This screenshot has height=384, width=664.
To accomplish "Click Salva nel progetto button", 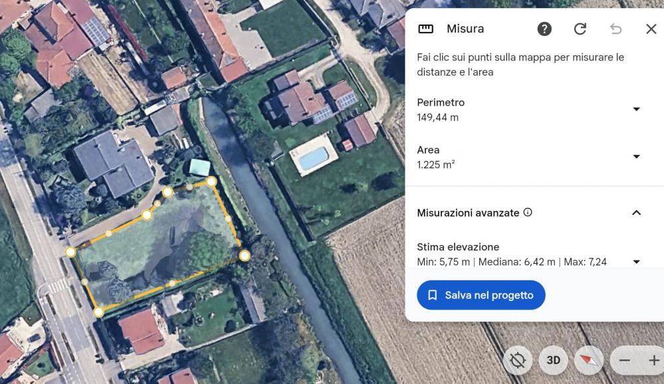I will (481, 295).
